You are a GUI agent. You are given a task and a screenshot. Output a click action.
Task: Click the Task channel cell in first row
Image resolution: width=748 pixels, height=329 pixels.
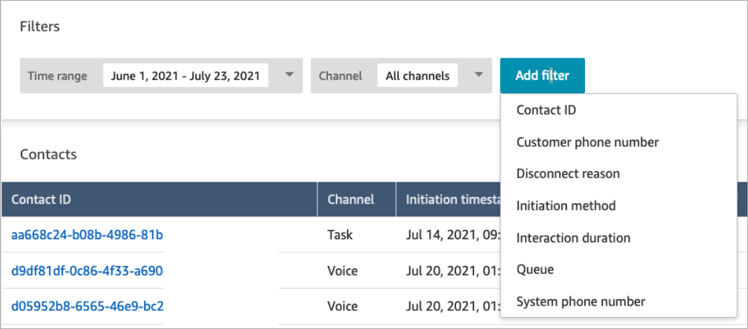point(339,235)
